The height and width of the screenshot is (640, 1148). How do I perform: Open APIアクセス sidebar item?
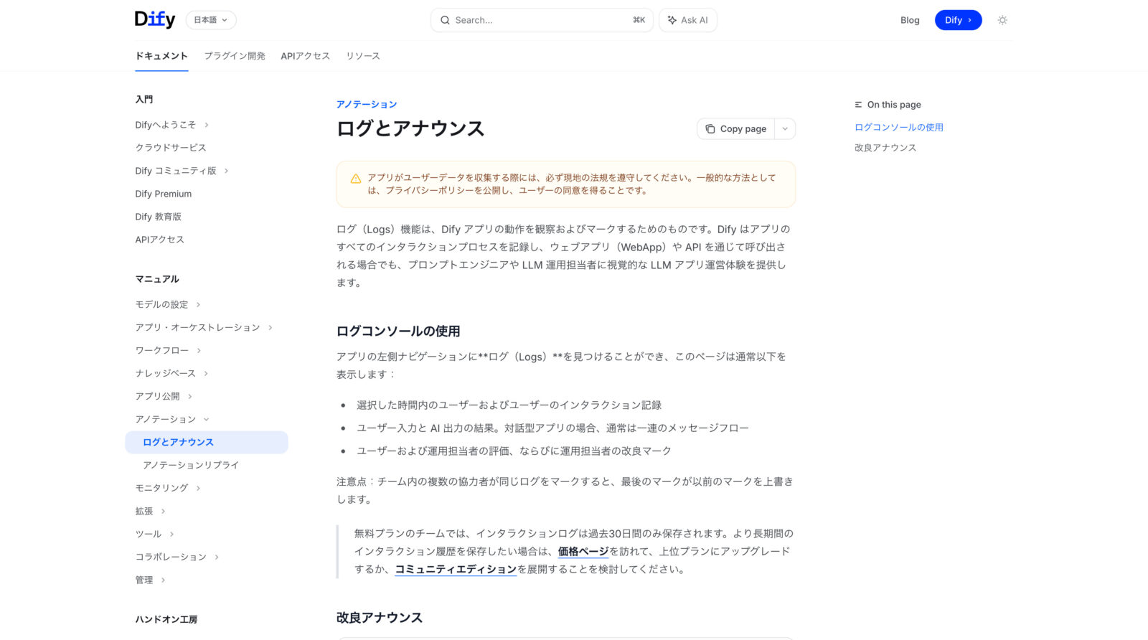click(160, 240)
